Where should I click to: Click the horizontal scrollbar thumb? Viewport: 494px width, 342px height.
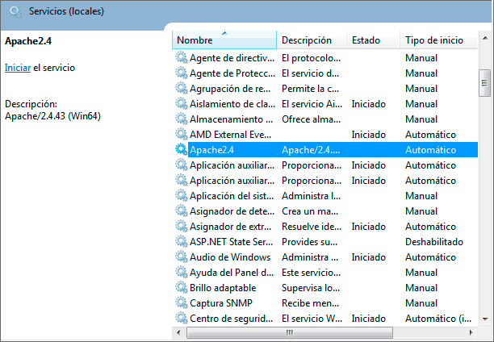(x=290, y=332)
